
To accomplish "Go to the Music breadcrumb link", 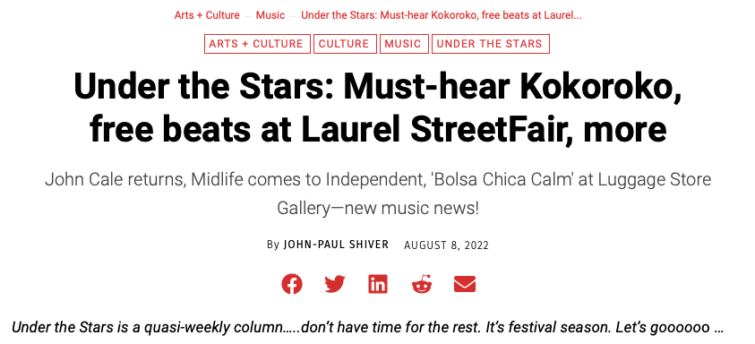I will tap(270, 15).
